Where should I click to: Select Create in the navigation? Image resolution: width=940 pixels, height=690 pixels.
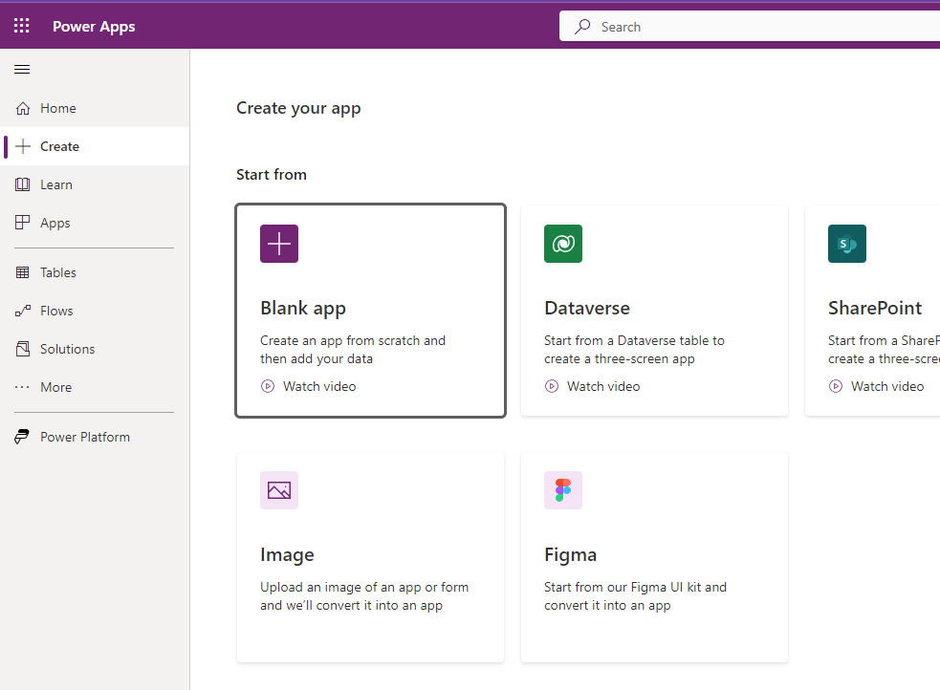point(95,146)
